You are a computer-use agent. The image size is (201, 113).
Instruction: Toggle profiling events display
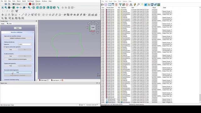159,5
